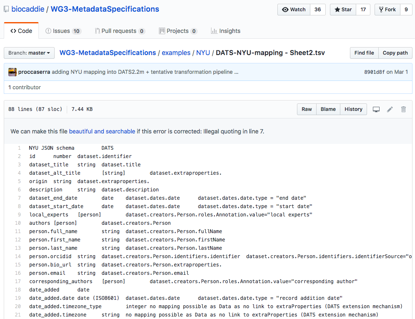Open the NYU breadcrumb folder
Screen dimensions: 415x319
pyautogui.click(x=203, y=53)
